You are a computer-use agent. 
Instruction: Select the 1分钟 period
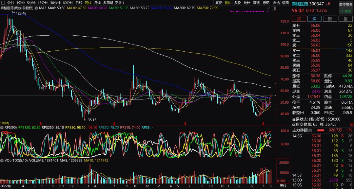pyautogui.click(x=21, y=3)
